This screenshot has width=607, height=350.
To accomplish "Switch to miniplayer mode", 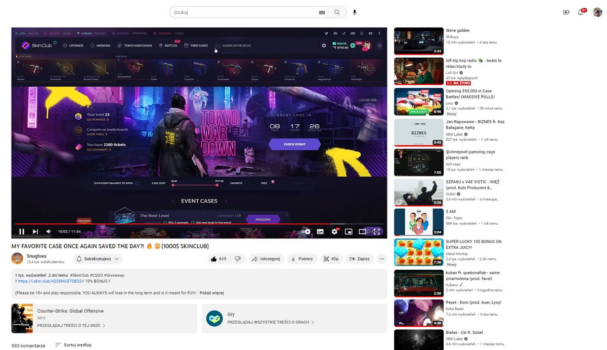I will click(x=349, y=231).
